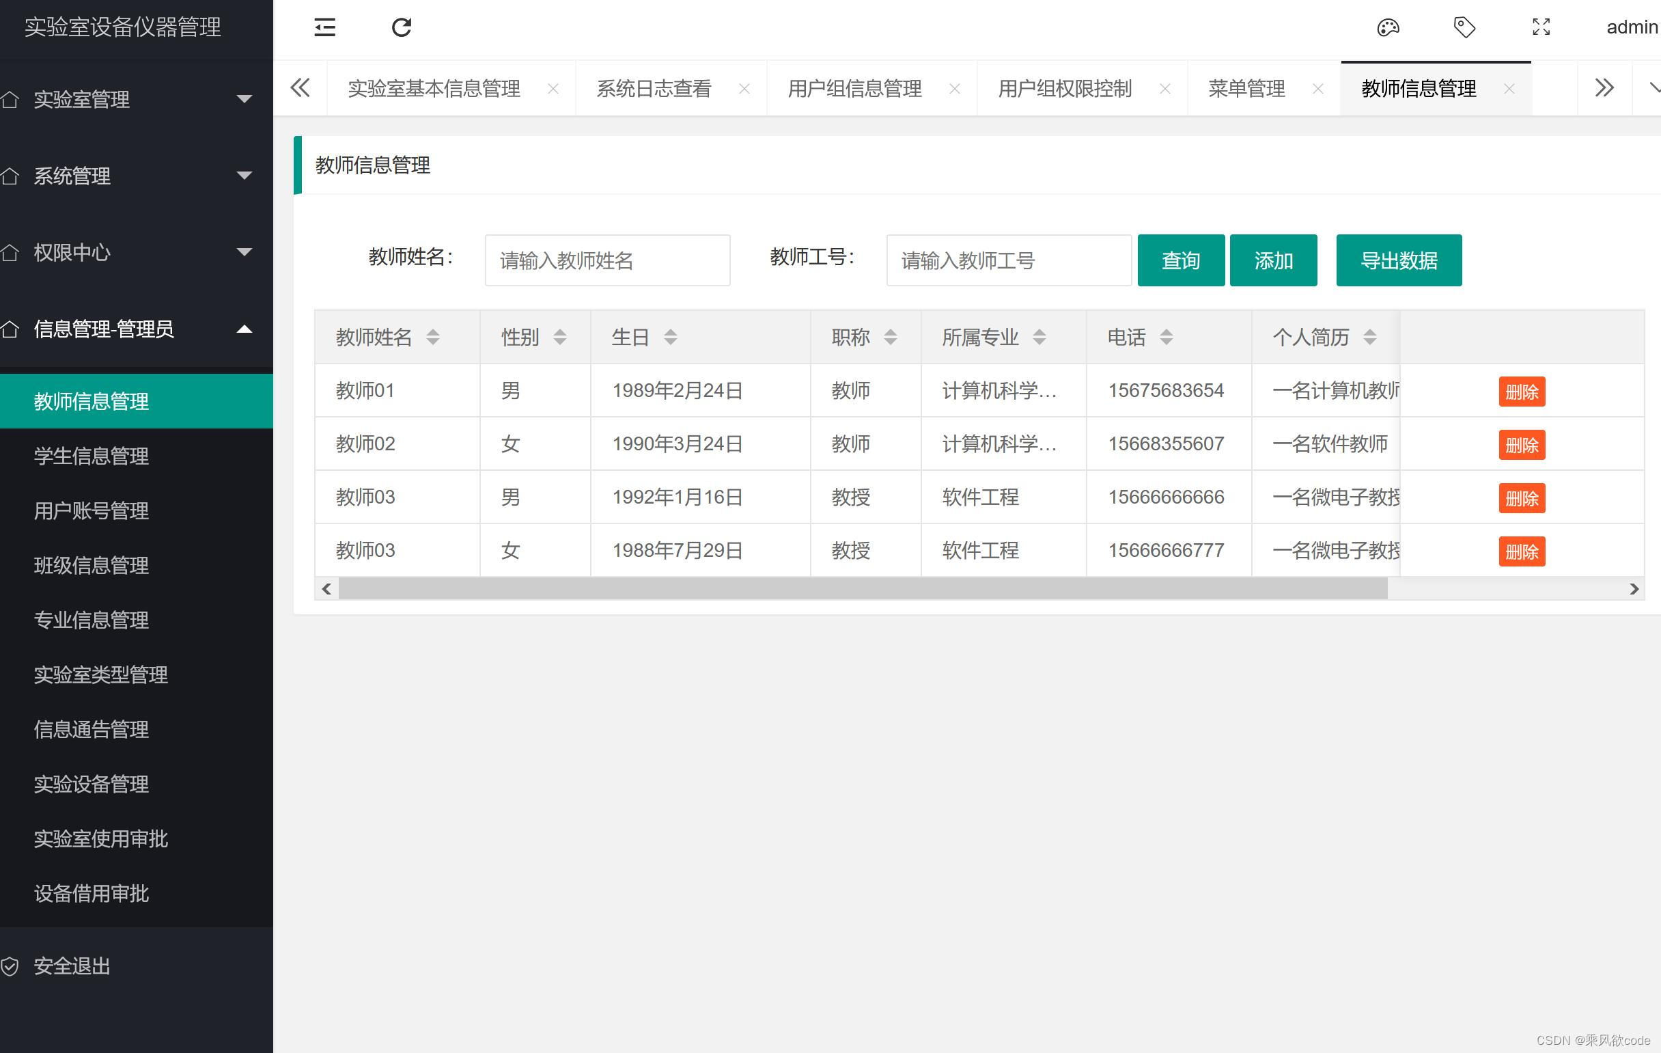Click the 导出数据 export button

click(1398, 260)
